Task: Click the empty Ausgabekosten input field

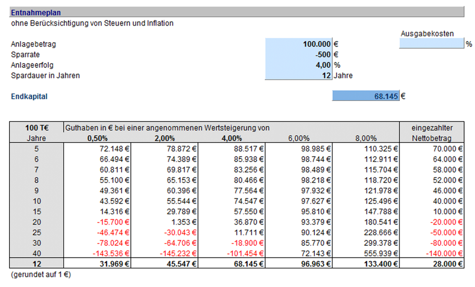Action: click(431, 44)
